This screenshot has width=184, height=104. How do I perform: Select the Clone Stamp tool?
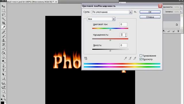tap(3, 40)
